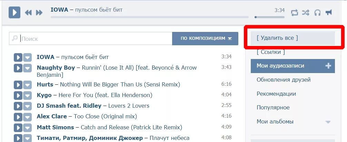
Task: Expand the "Мои альбомы" section
Action: [x=328, y=122]
